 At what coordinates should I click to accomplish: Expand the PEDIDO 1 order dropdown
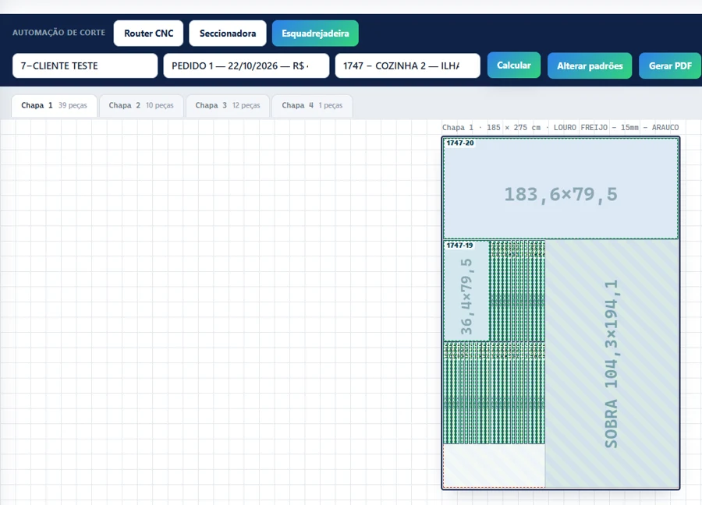(x=246, y=65)
